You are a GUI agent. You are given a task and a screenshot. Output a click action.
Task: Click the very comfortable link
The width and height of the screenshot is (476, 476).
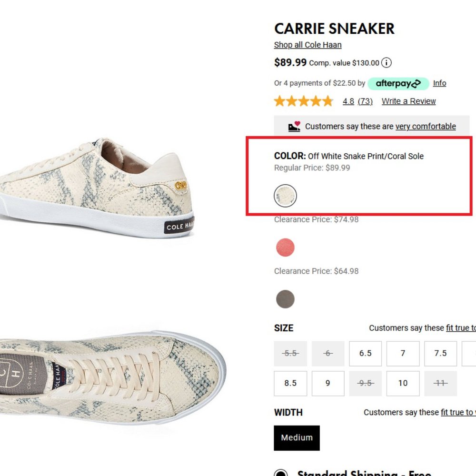426,126
